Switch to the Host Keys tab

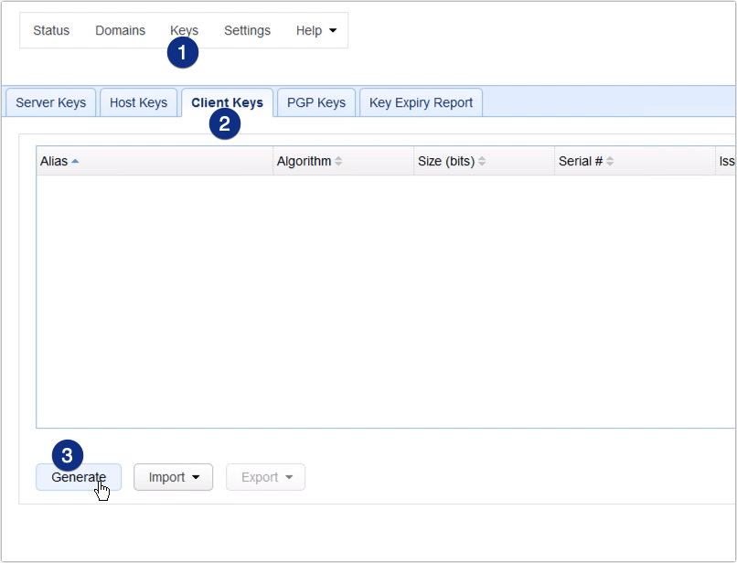point(138,102)
